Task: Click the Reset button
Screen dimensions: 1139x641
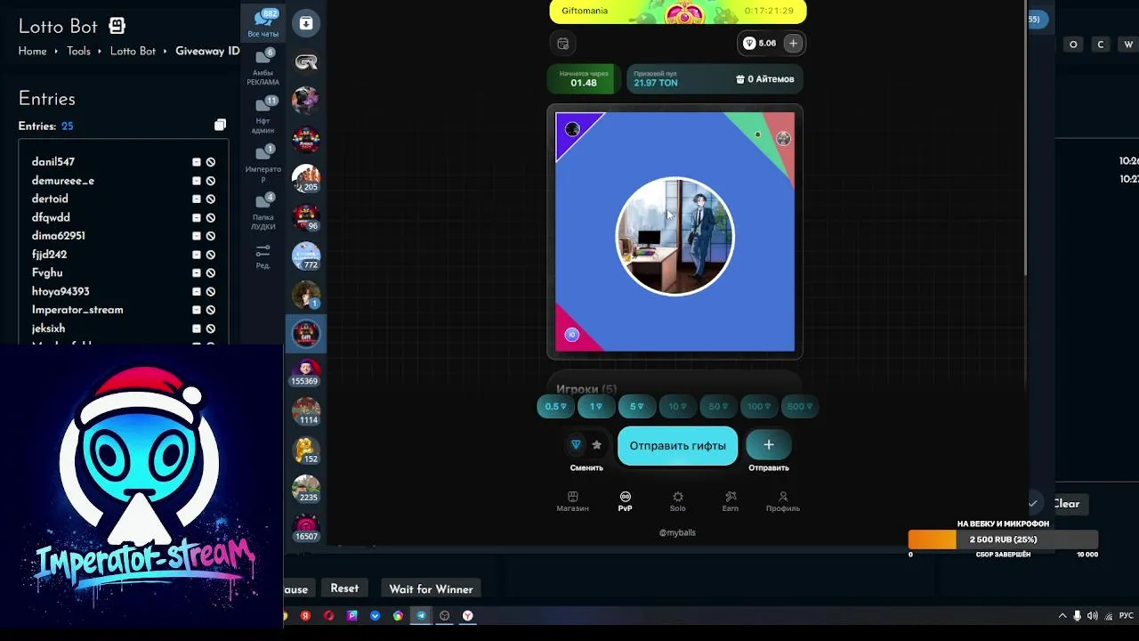Action: point(344,588)
